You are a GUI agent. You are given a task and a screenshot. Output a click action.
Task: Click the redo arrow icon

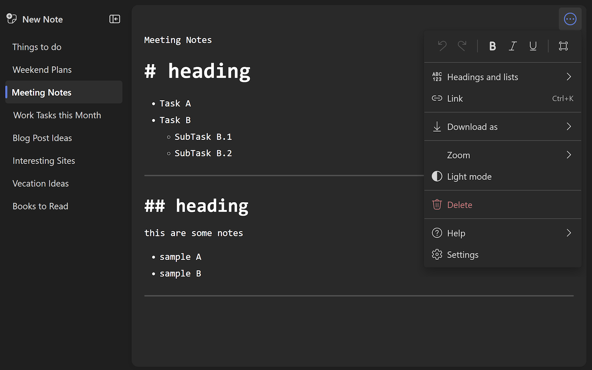tap(462, 46)
